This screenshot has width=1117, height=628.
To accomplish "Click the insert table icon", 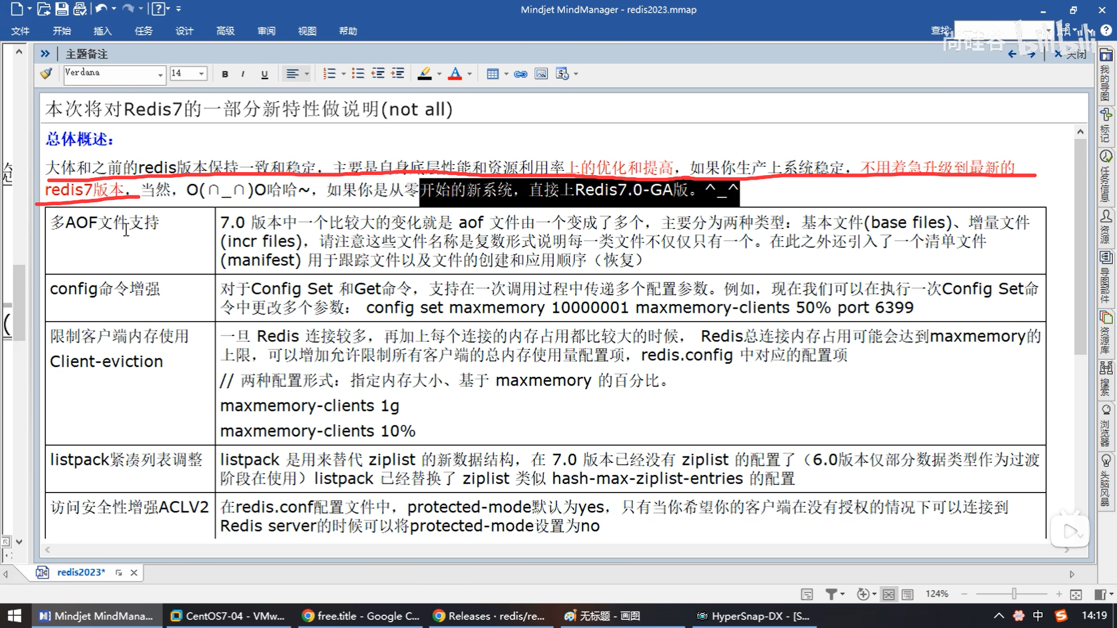I will [x=493, y=74].
